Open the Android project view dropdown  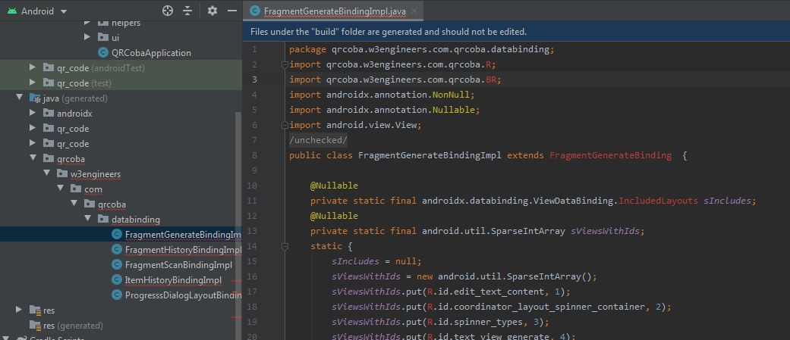(44, 11)
